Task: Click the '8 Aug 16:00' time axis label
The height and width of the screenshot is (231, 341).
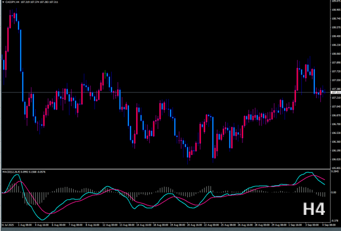Action: [x=93, y=225]
